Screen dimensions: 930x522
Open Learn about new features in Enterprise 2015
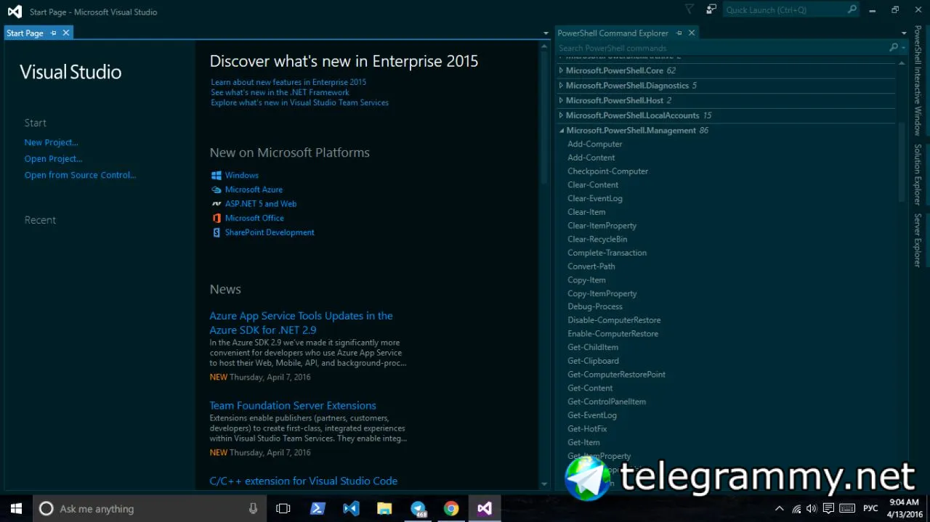coord(288,82)
